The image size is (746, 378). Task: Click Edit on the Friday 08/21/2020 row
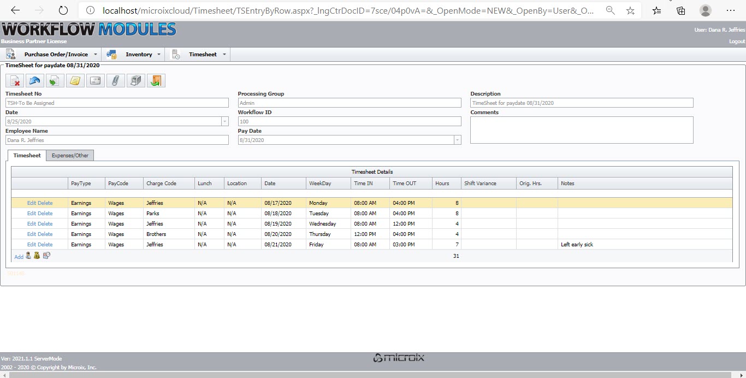click(x=32, y=245)
